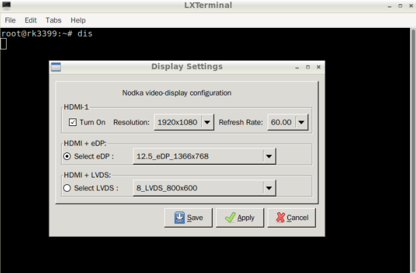Image resolution: width=416 pixels, height=273 pixels.
Task: Click the Save button with floppy disk icon
Action: click(188, 217)
